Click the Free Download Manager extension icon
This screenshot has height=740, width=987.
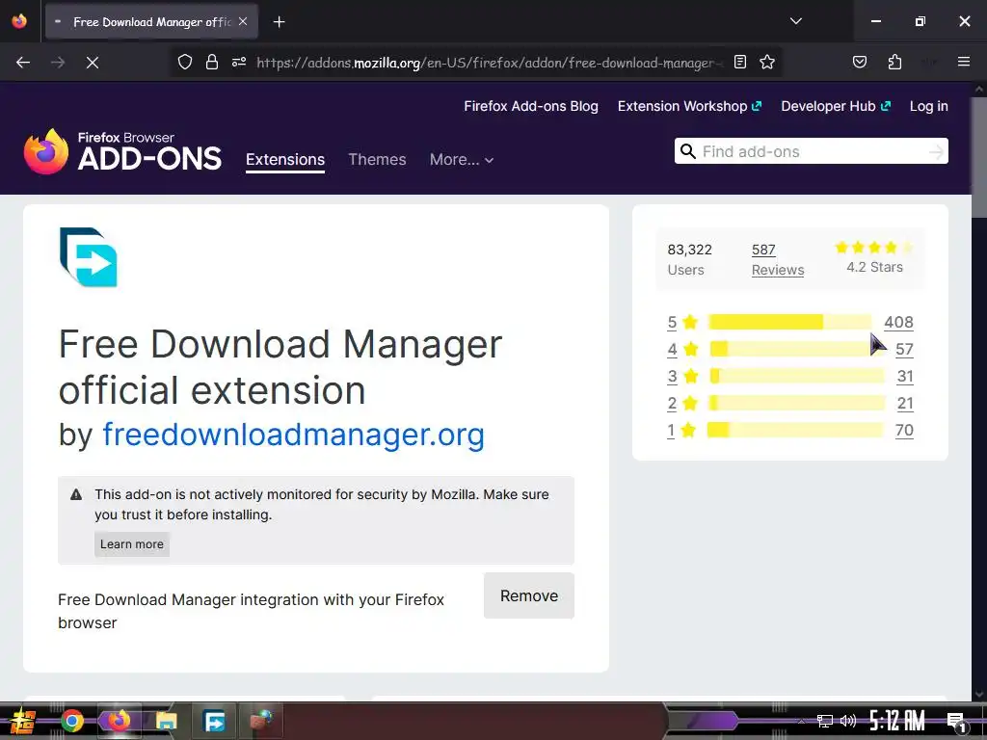click(x=88, y=257)
